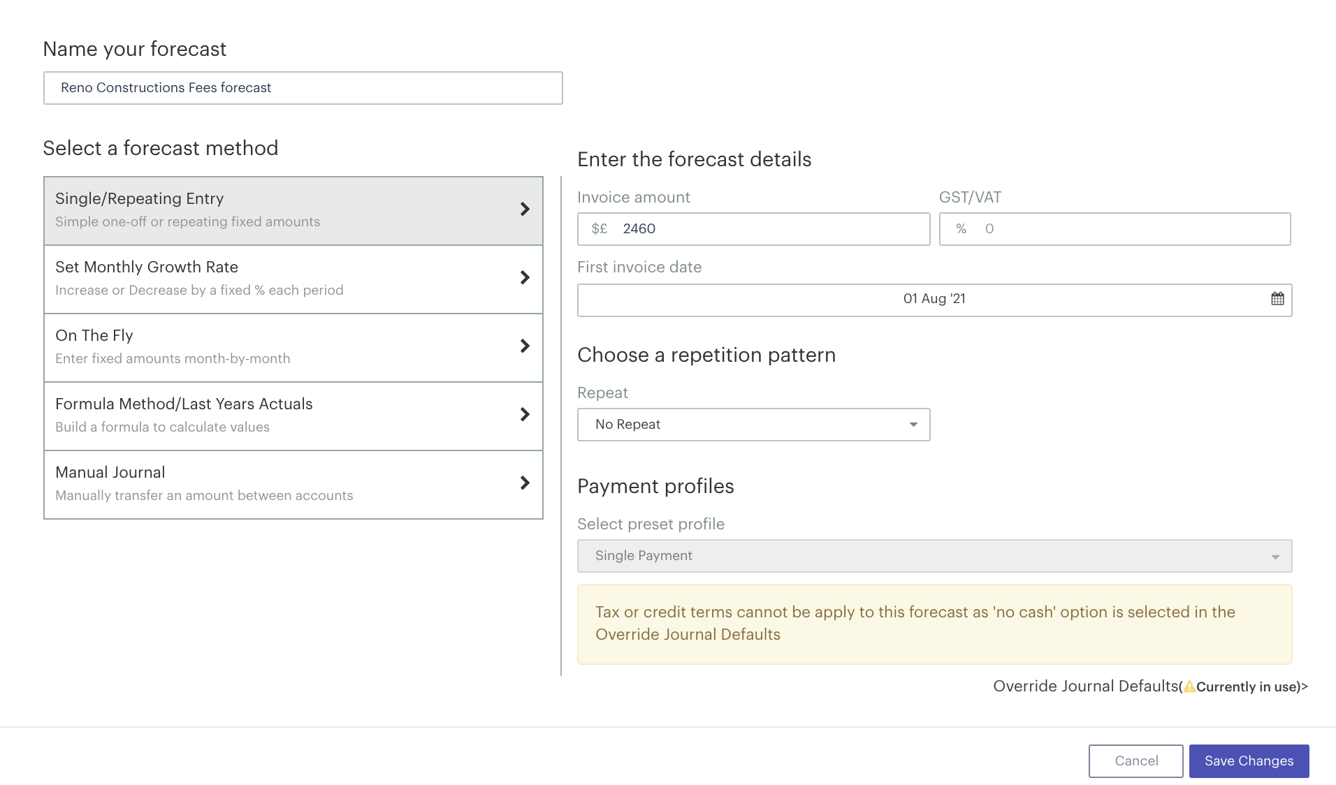Click the Cancel button

[1135, 761]
